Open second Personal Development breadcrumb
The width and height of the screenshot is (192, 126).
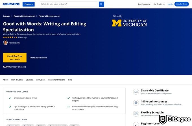pyautogui.click(x=49, y=16)
